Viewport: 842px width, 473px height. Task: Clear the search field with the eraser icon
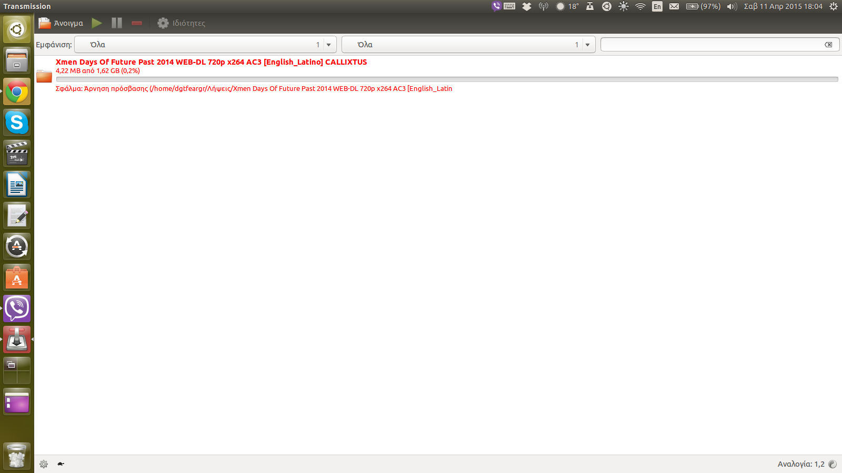[828, 45]
